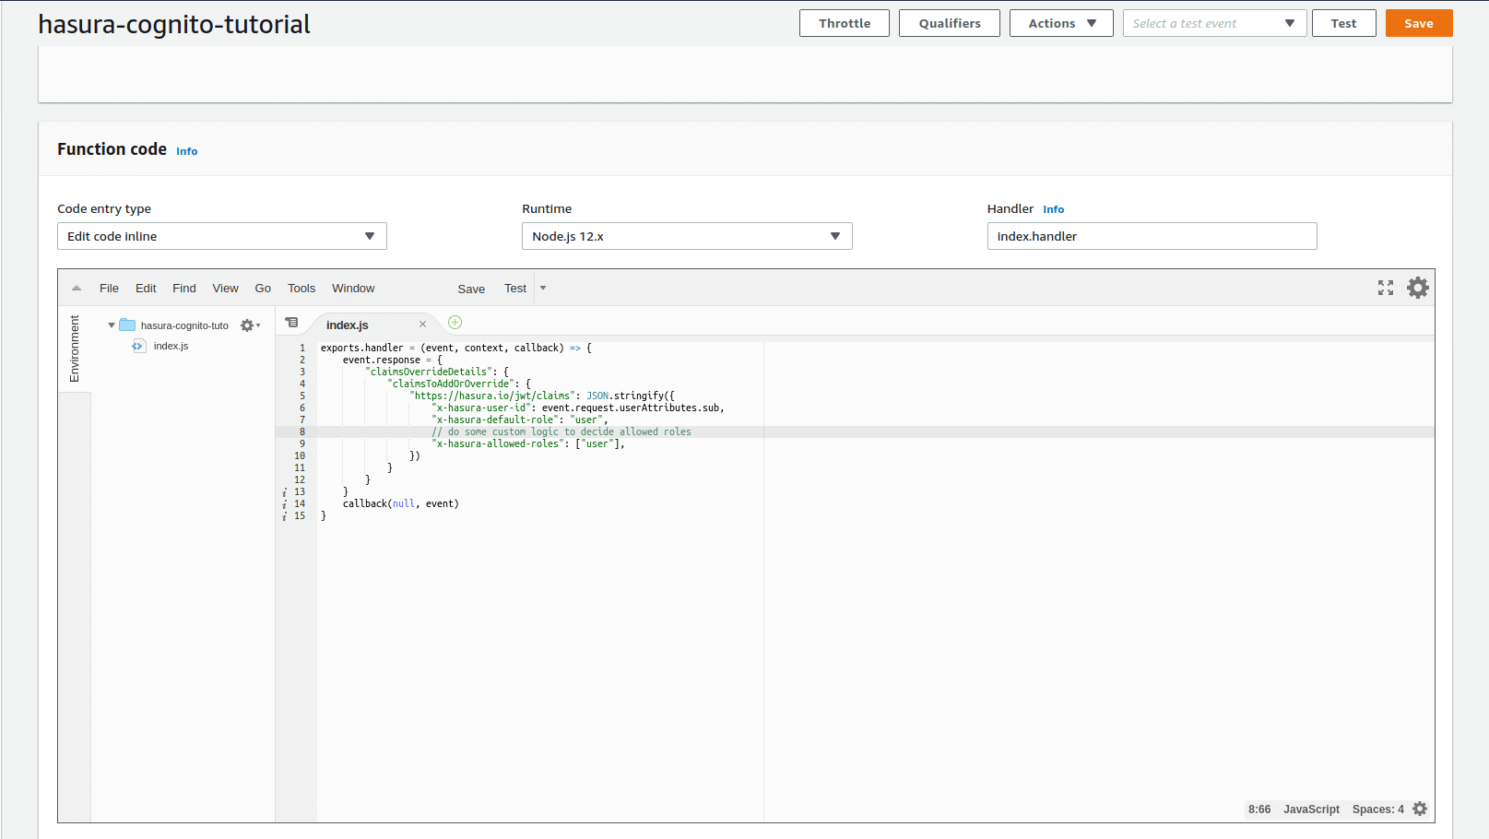Expand the Actions dropdown
The image size is (1489, 839).
pyautogui.click(x=1060, y=23)
